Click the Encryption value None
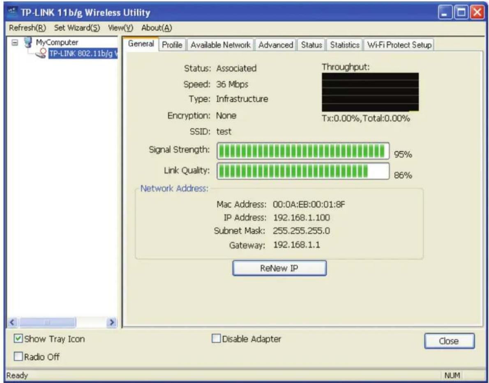 (226, 116)
